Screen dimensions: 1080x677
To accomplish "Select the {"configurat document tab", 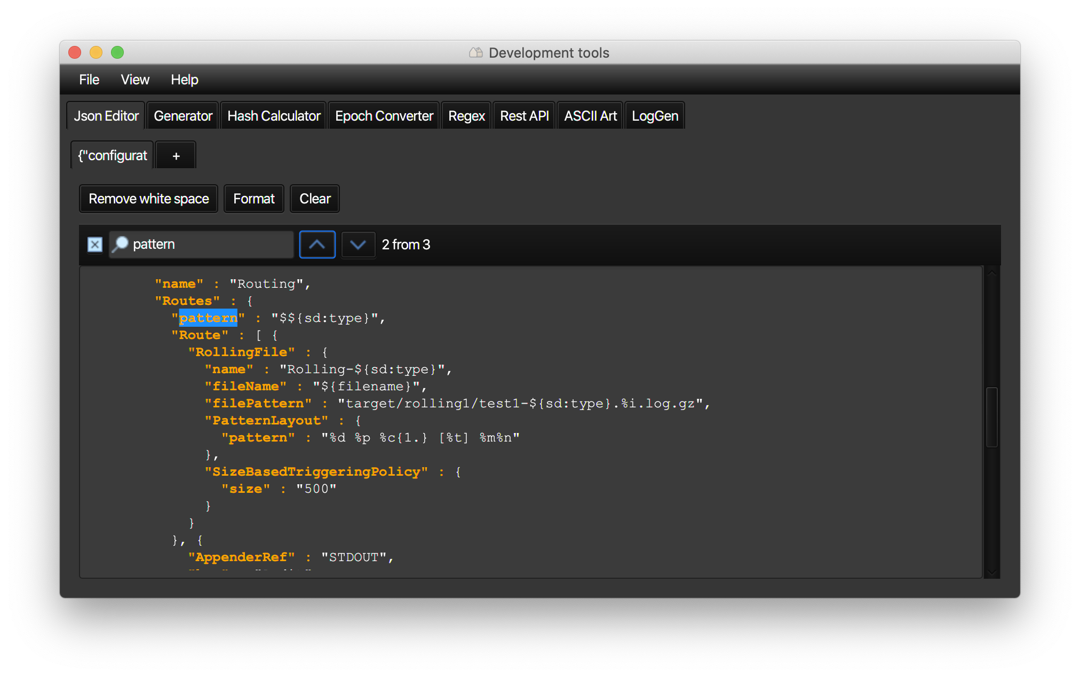I will [x=112, y=155].
